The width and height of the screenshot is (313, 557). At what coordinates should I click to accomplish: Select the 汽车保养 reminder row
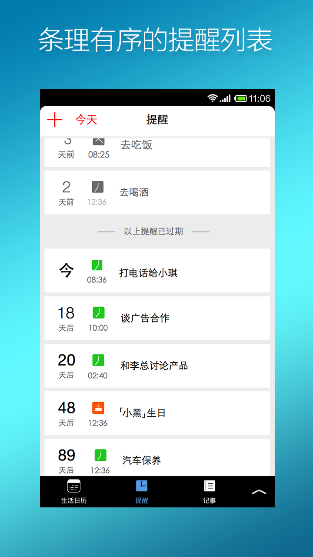(157, 457)
